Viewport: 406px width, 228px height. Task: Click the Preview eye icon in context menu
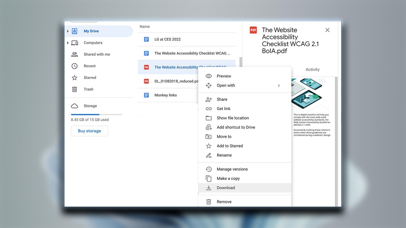click(209, 76)
